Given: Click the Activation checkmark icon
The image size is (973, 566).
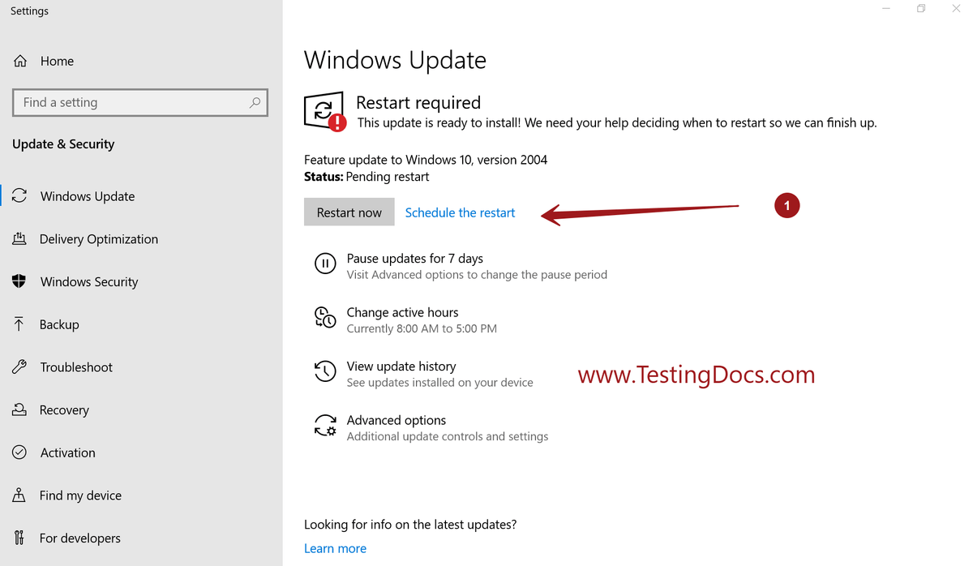Looking at the screenshot, I should tap(20, 452).
